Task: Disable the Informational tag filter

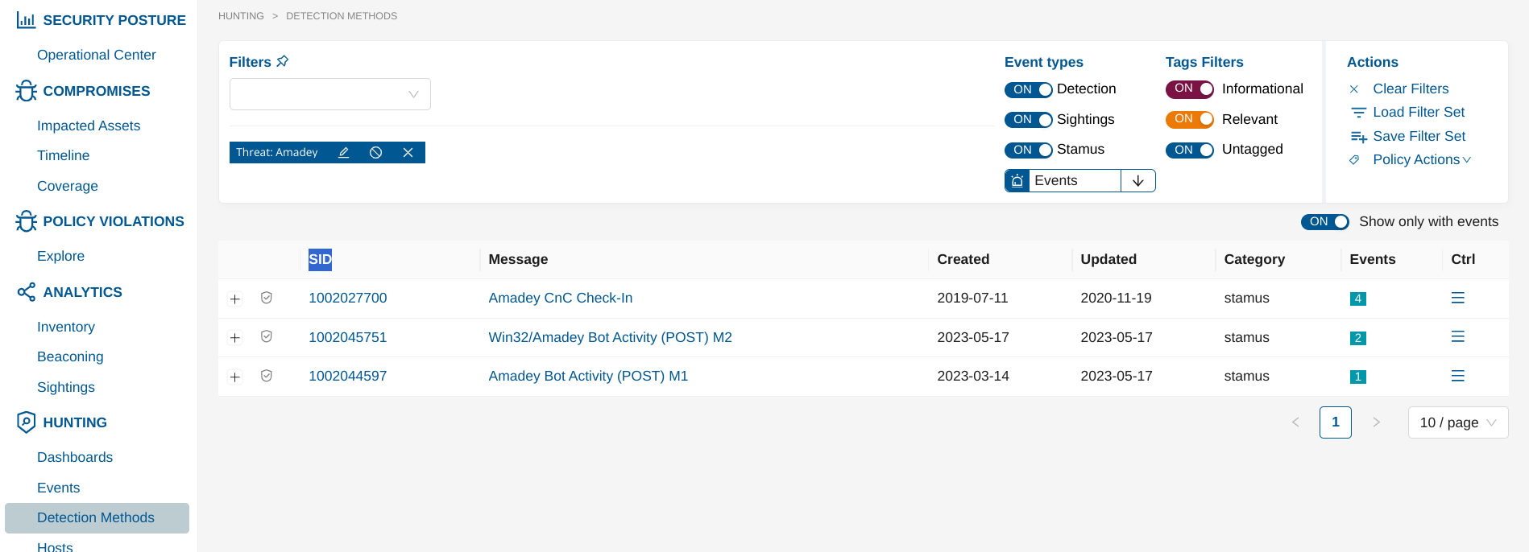Action: click(1189, 89)
